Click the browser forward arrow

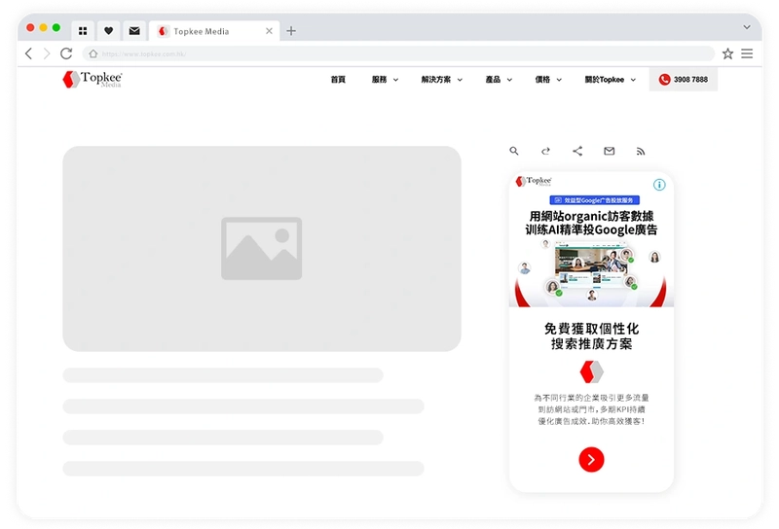point(47,53)
